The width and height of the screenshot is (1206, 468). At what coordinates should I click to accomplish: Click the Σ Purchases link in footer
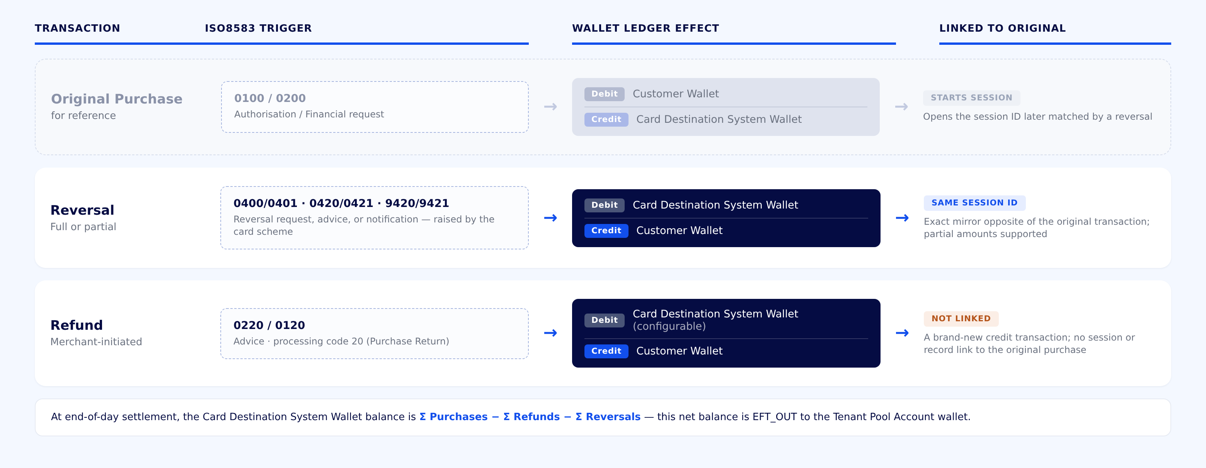click(x=453, y=417)
